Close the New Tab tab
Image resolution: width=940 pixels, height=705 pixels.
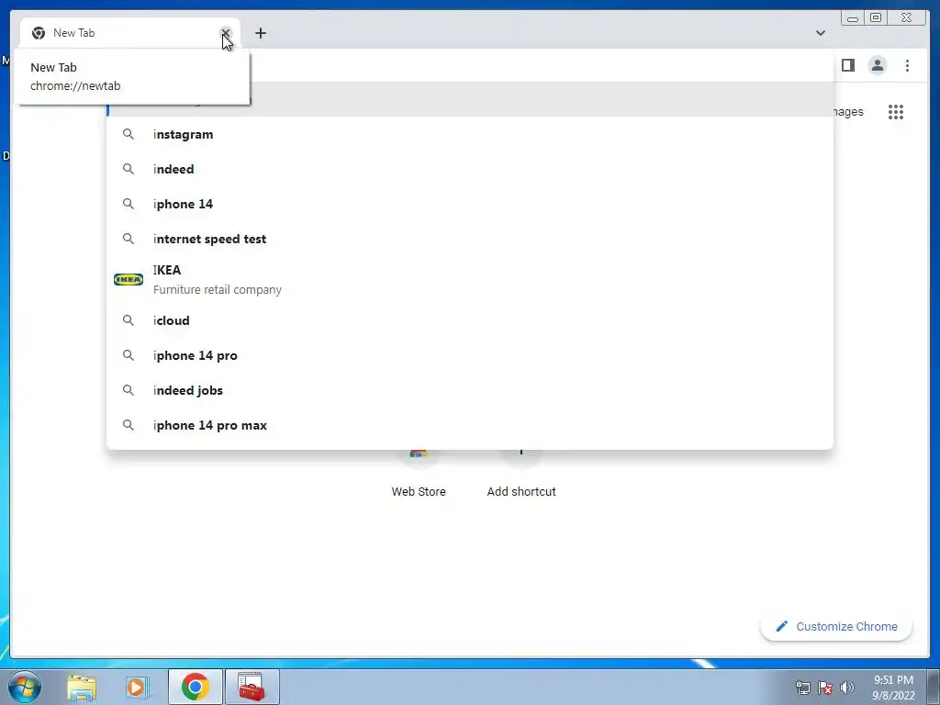[x=226, y=33]
